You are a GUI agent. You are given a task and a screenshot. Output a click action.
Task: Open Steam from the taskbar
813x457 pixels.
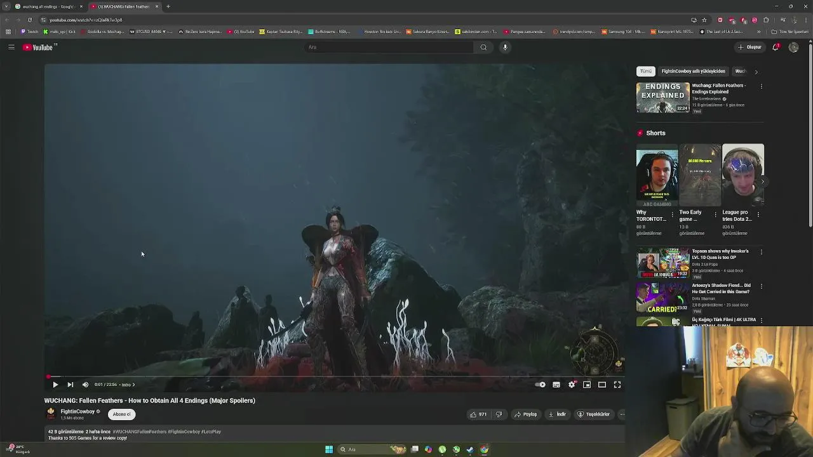pos(470,449)
